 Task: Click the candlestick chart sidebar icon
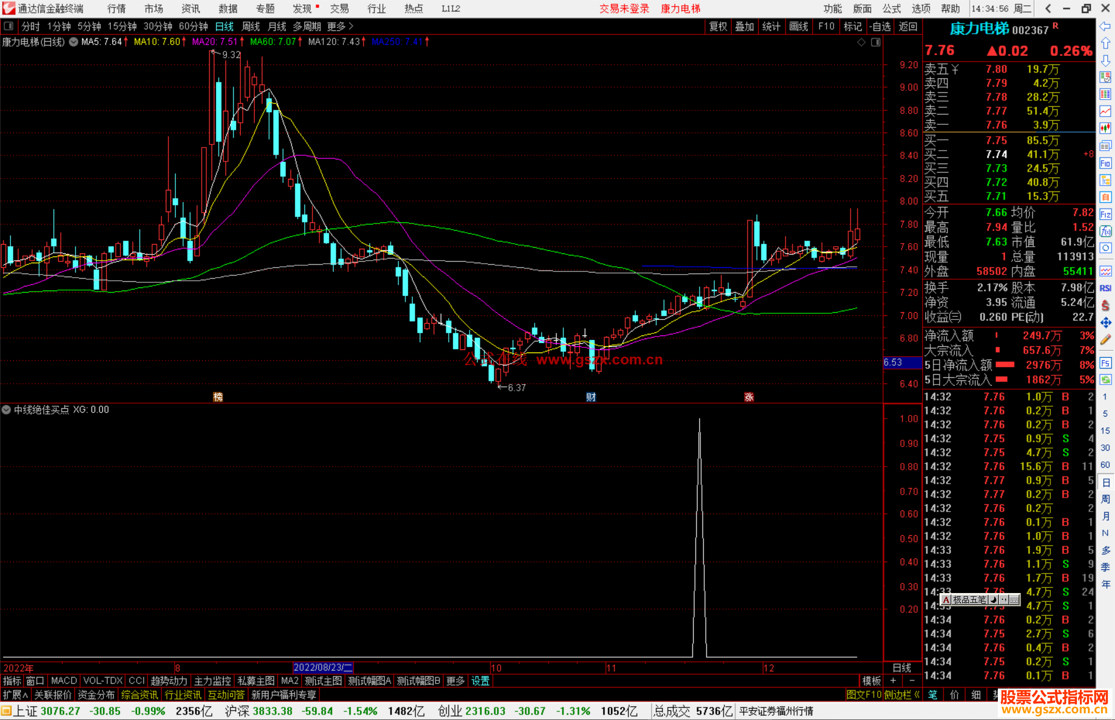[x=1105, y=128]
